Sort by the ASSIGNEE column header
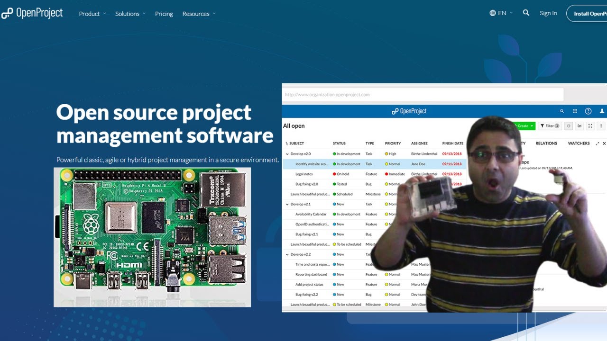The image size is (607, 341). point(419,144)
